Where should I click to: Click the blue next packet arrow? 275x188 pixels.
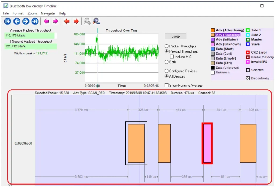coord(26,21)
